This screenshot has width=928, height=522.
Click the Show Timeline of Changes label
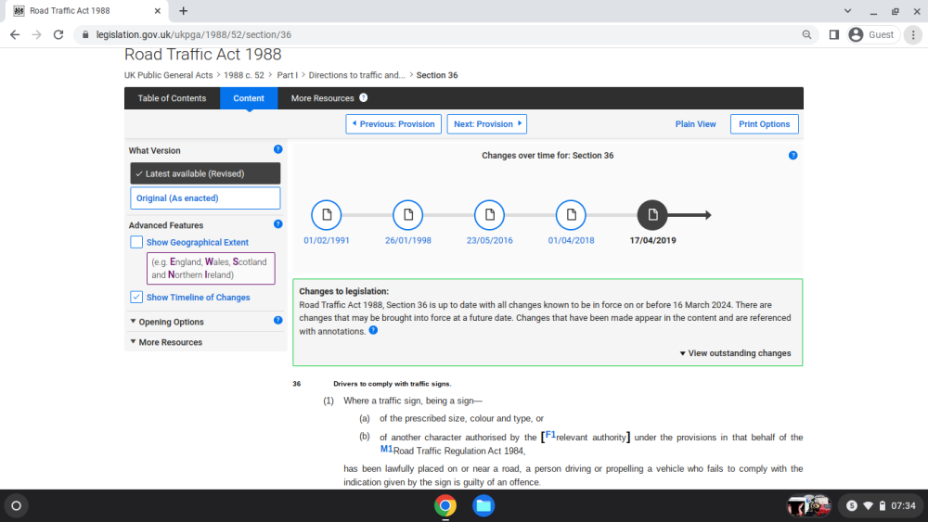click(198, 298)
